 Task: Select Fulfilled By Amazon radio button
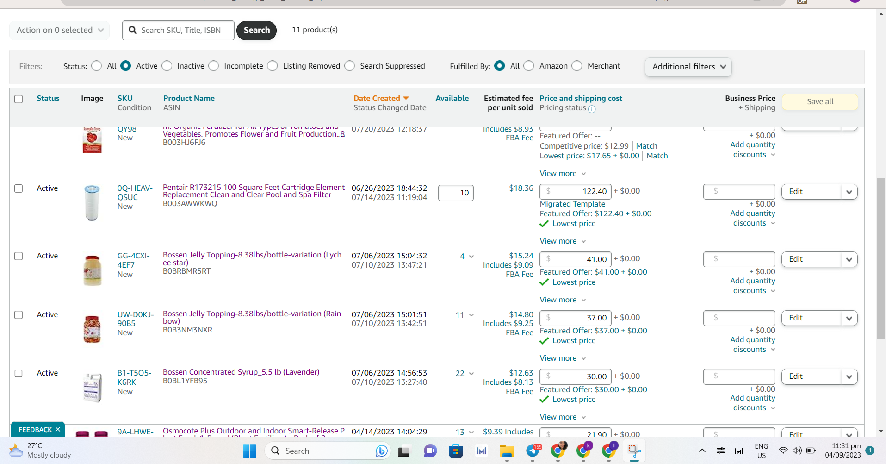tap(529, 66)
